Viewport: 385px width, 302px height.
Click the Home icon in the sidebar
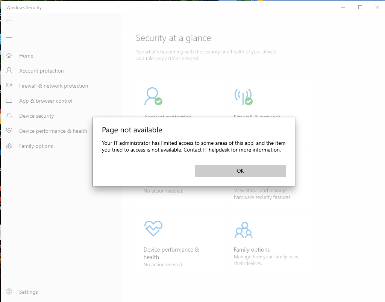coord(9,56)
